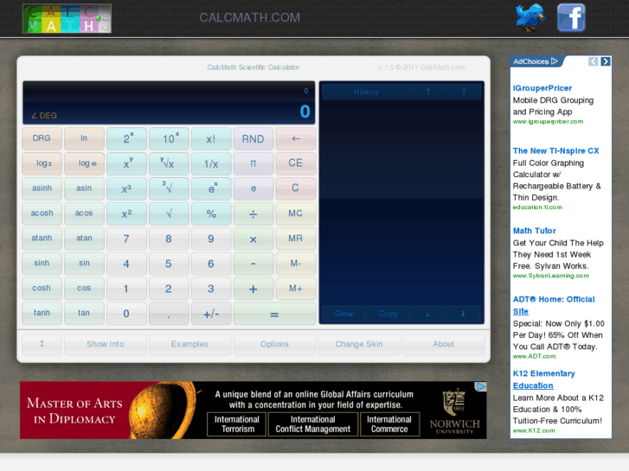
Task: Click the Copy history button
Action: click(x=388, y=314)
